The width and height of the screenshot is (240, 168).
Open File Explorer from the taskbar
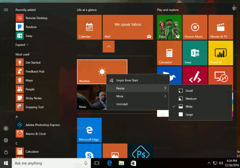pyautogui.click(x=121, y=163)
